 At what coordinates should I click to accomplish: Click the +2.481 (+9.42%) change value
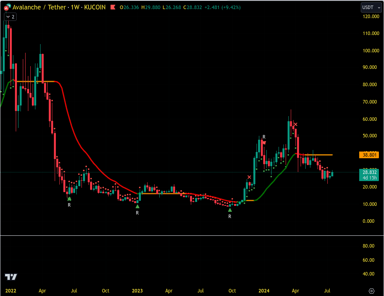pyautogui.click(x=223, y=7)
